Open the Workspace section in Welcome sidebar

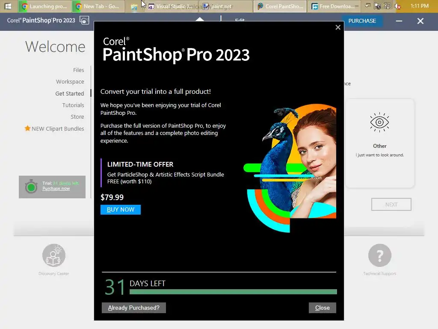coord(70,82)
